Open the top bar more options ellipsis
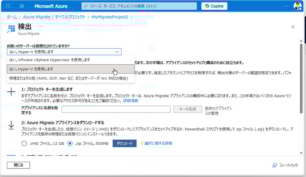Image resolution: width=306 pixels, height=177 pixels. (x=286, y=6)
